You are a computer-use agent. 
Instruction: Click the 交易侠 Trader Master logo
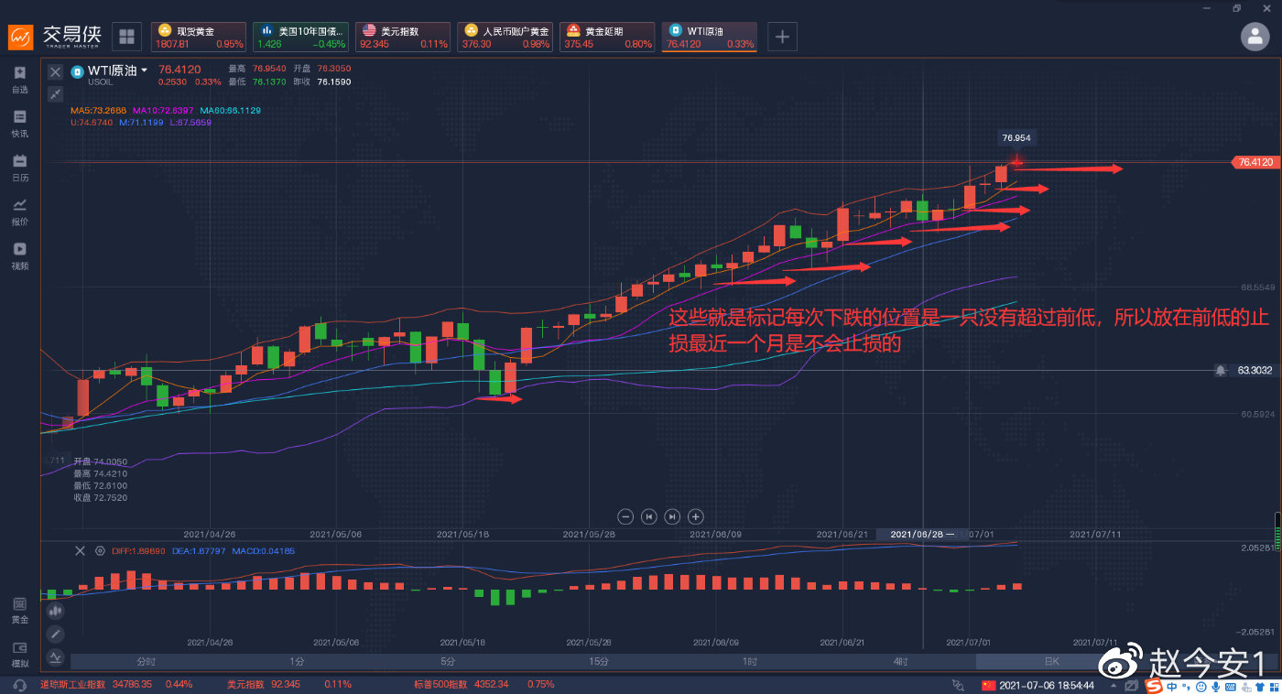[56, 37]
